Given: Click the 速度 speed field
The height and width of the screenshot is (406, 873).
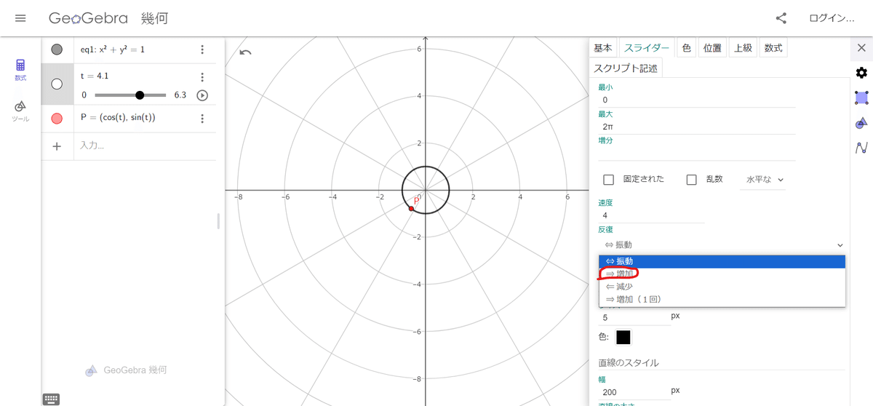Looking at the screenshot, I should [651, 215].
